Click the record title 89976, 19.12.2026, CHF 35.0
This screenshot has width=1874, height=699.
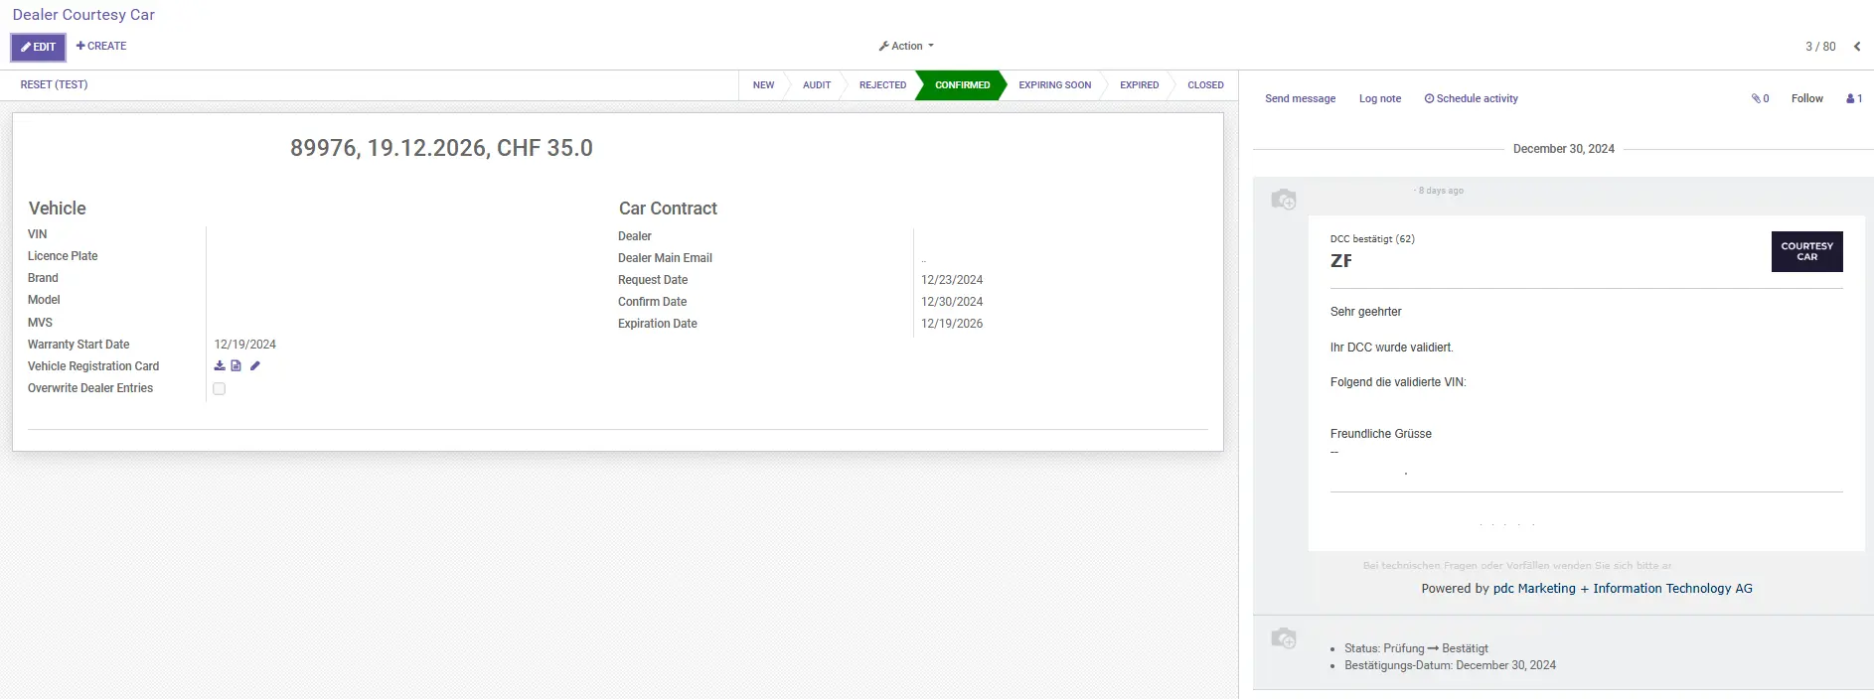point(441,148)
